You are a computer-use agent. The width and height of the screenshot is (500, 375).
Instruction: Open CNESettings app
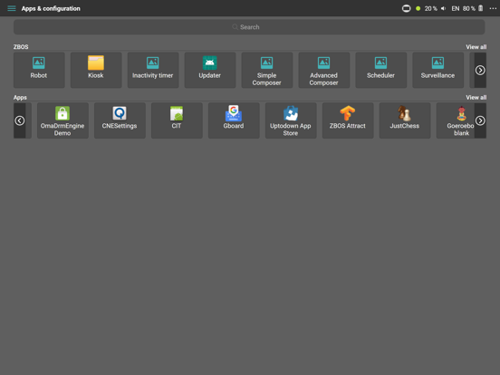click(120, 120)
